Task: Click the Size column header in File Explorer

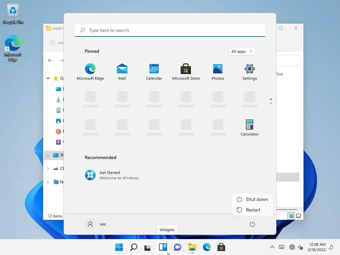Action: [x=280, y=74]
